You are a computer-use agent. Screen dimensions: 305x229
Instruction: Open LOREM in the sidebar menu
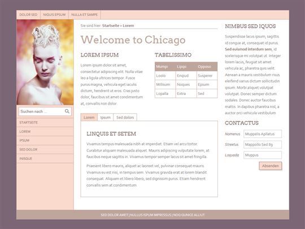point(45,132)
